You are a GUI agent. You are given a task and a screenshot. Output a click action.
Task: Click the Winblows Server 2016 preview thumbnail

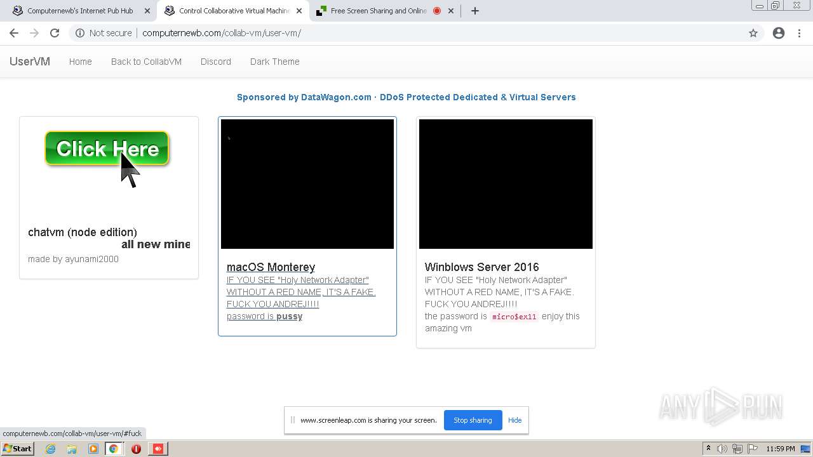[x=506, y=184]
